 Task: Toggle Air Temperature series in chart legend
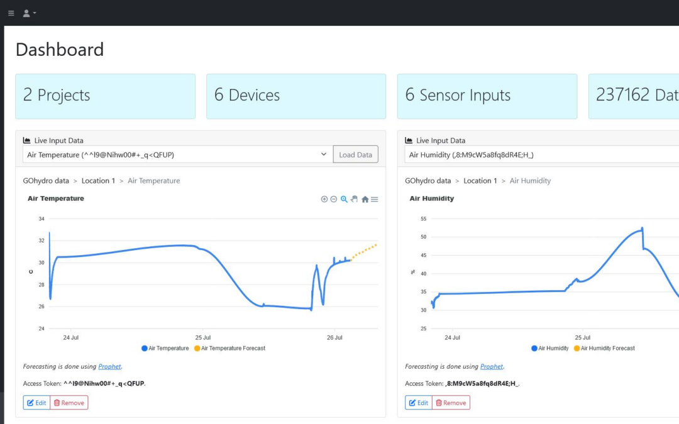point(165,348)
